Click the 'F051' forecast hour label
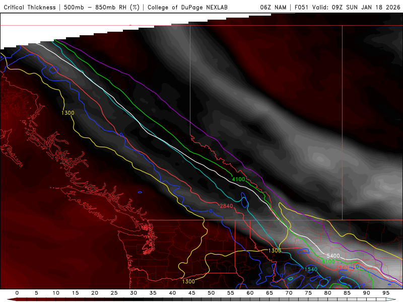The image size is (403, 302). click(301, 8)
